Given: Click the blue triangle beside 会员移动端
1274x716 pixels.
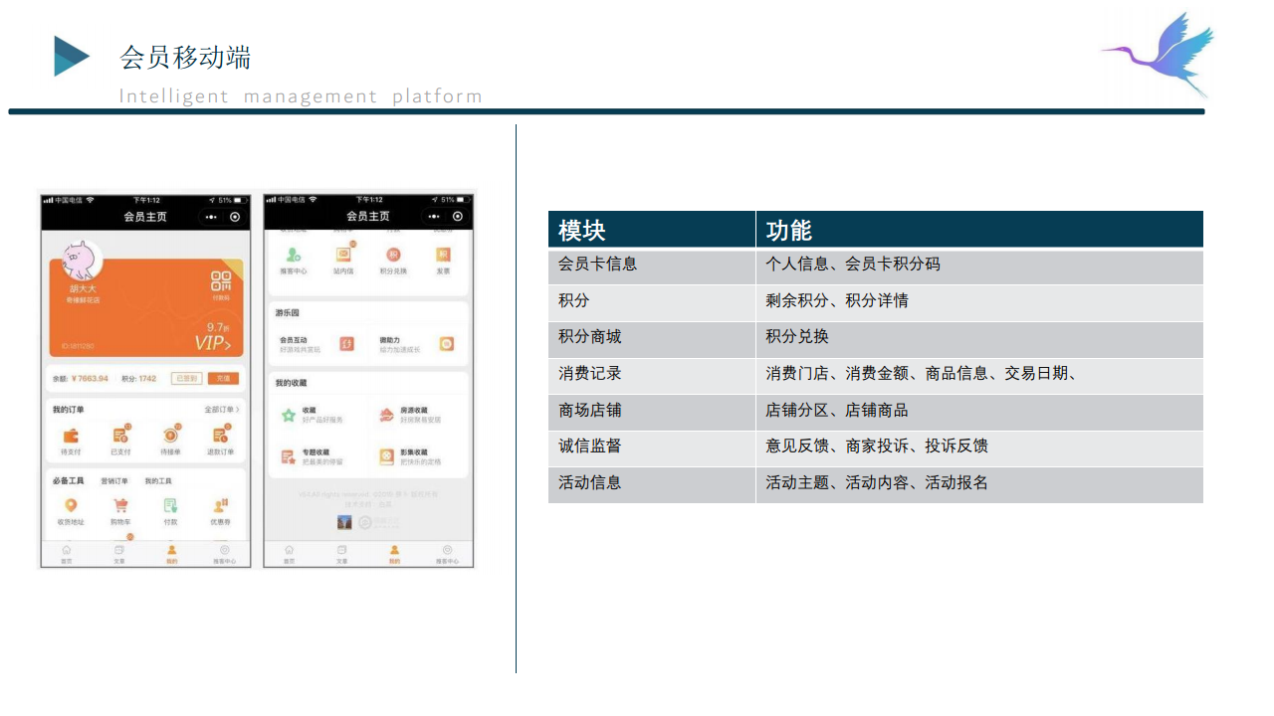Looking at the screenshot, I should click(x=72, y=56).
